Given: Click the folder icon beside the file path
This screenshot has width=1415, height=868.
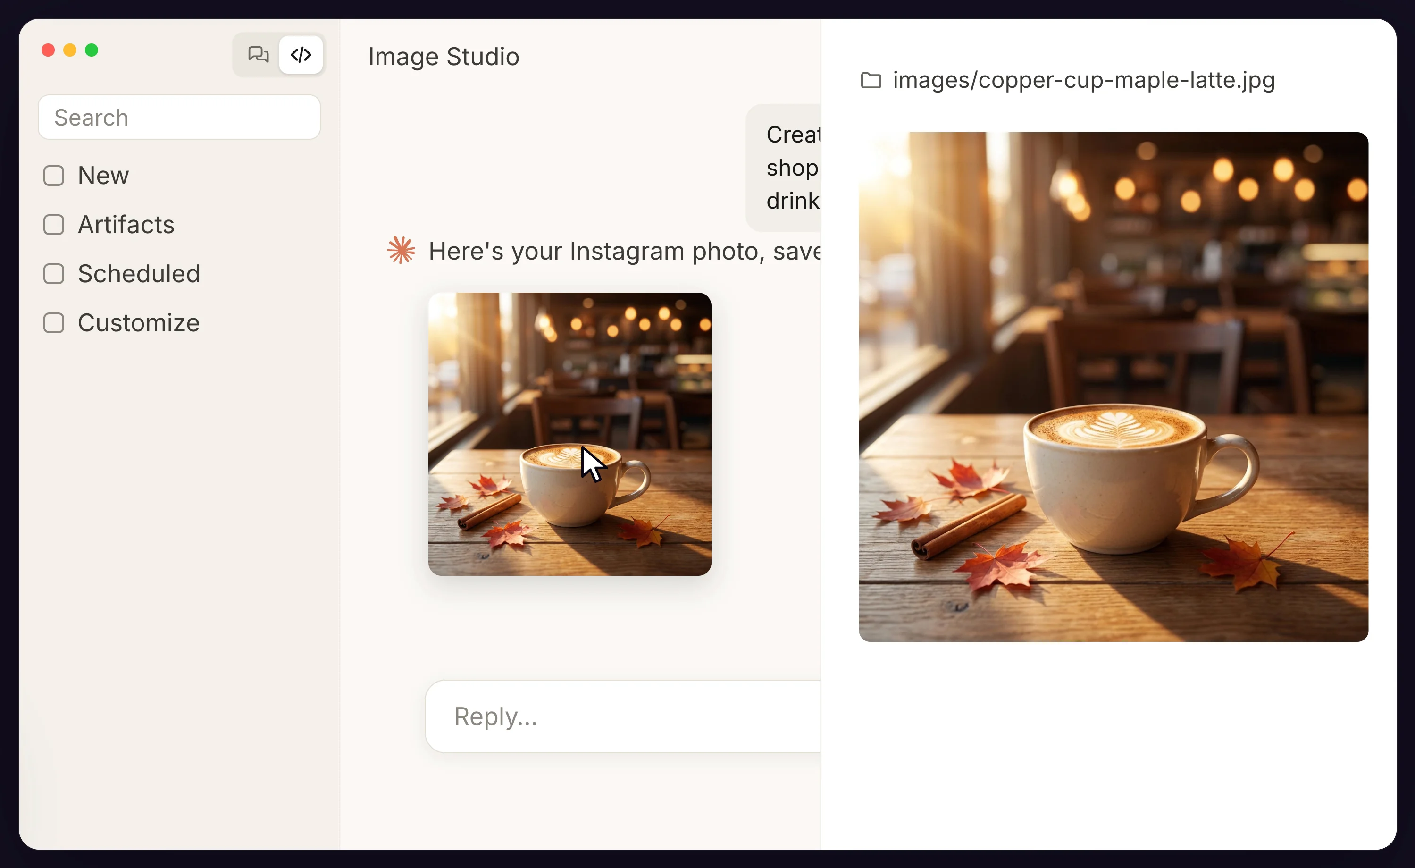Looking at the screenshot, I should pos(871,80).
